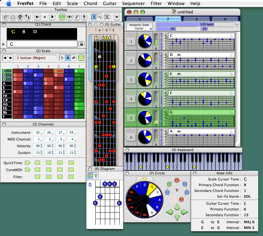Click the padlock beside the chord name
The height and width of the screenshot is (236, 263).
pyautogui.click(x=82, y=44)
